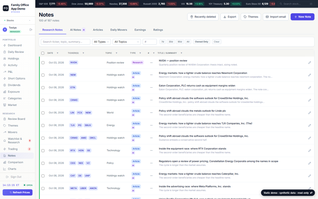Check the TJX PG SBUX row
The height and width of the screenshot is (199, 318).
[43, 125]
